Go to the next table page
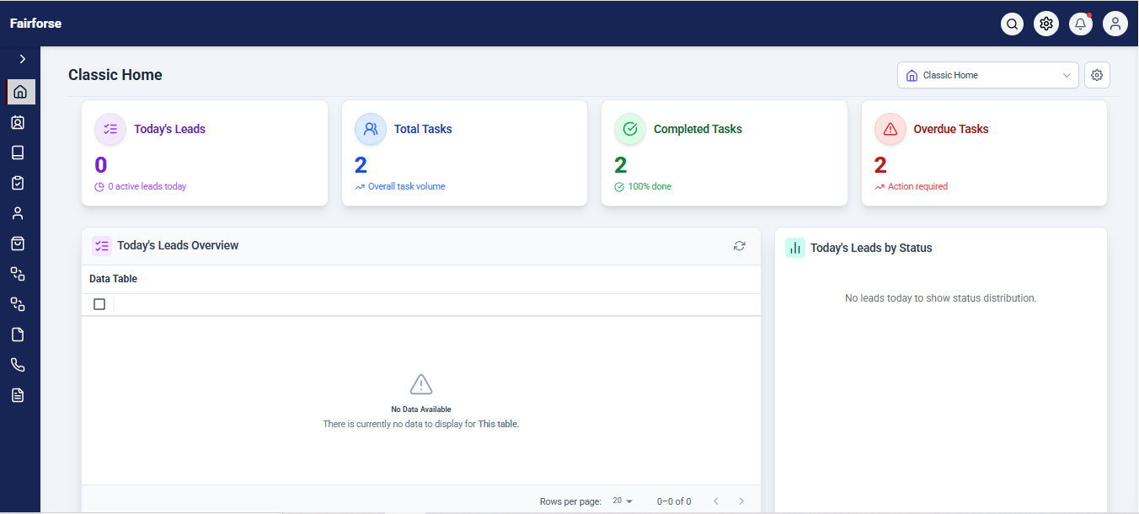The height and width of the screenshot is (514, 1139). pyautogui.click(x=741, y=501)
